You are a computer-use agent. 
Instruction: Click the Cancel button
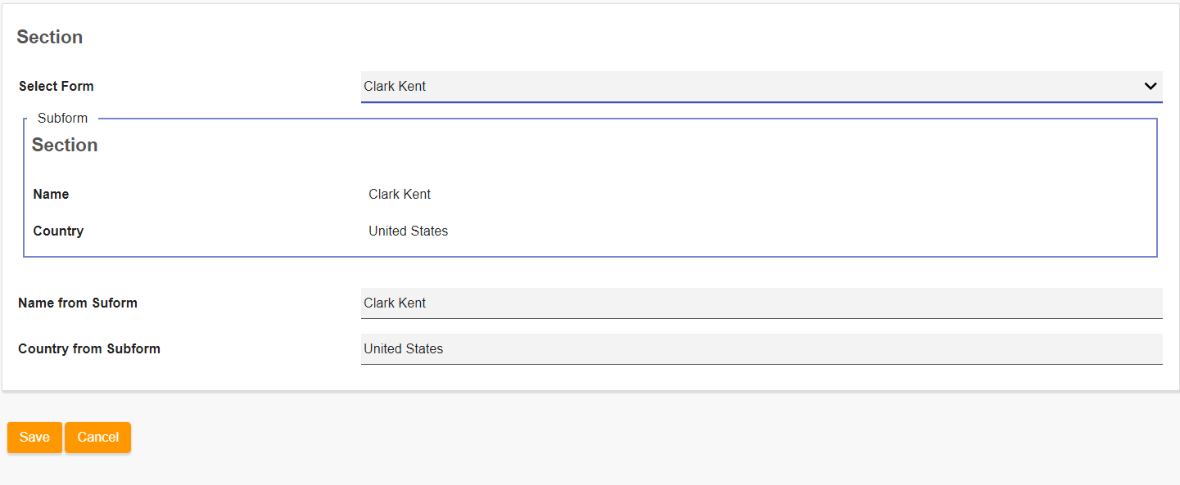click(97, 437)
